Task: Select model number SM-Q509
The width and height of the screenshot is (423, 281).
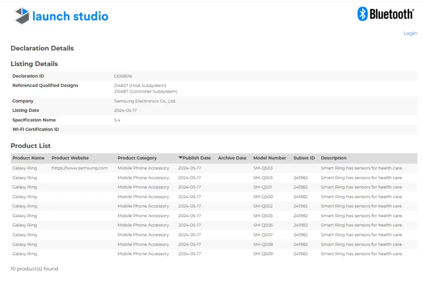Action: coord(263,253)
